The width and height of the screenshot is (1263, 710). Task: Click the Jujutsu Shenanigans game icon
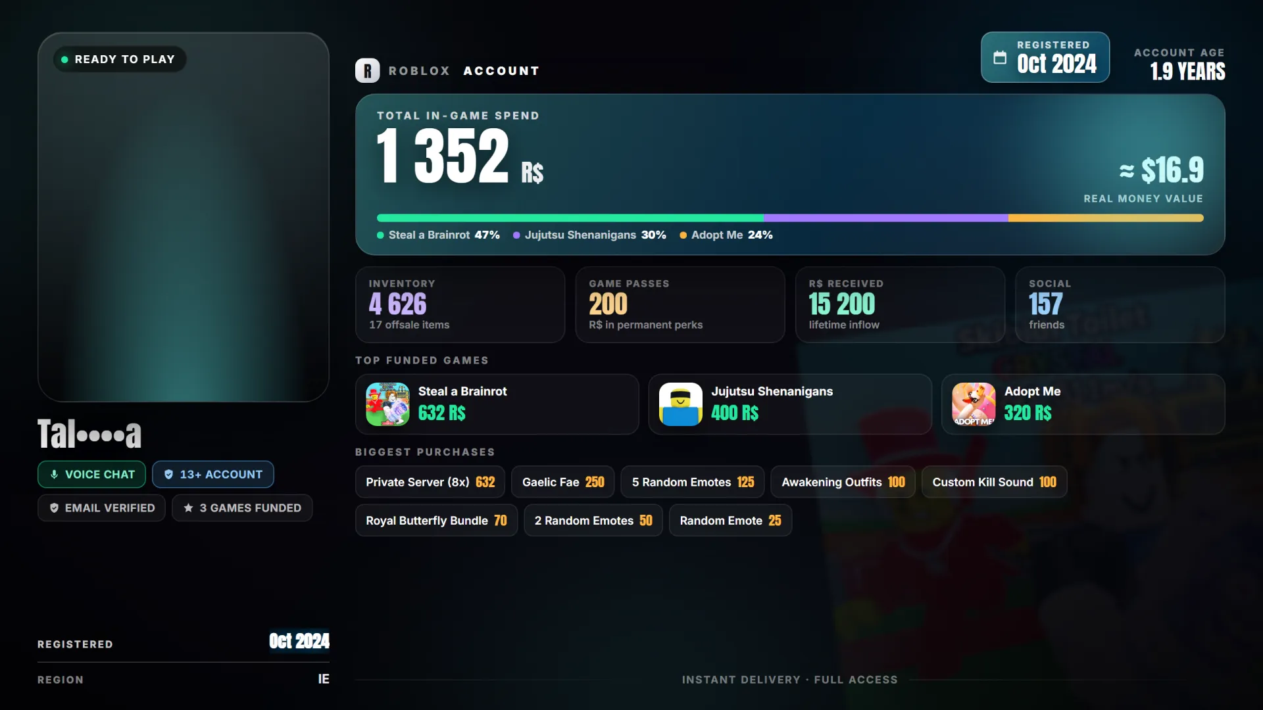pyautogui.click(x=681, y=404)
